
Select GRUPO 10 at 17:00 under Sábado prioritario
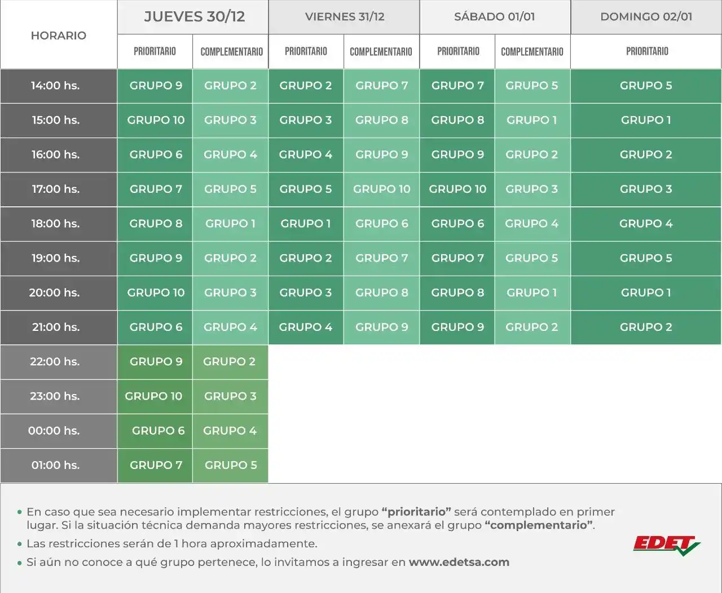tap(457, 189)
